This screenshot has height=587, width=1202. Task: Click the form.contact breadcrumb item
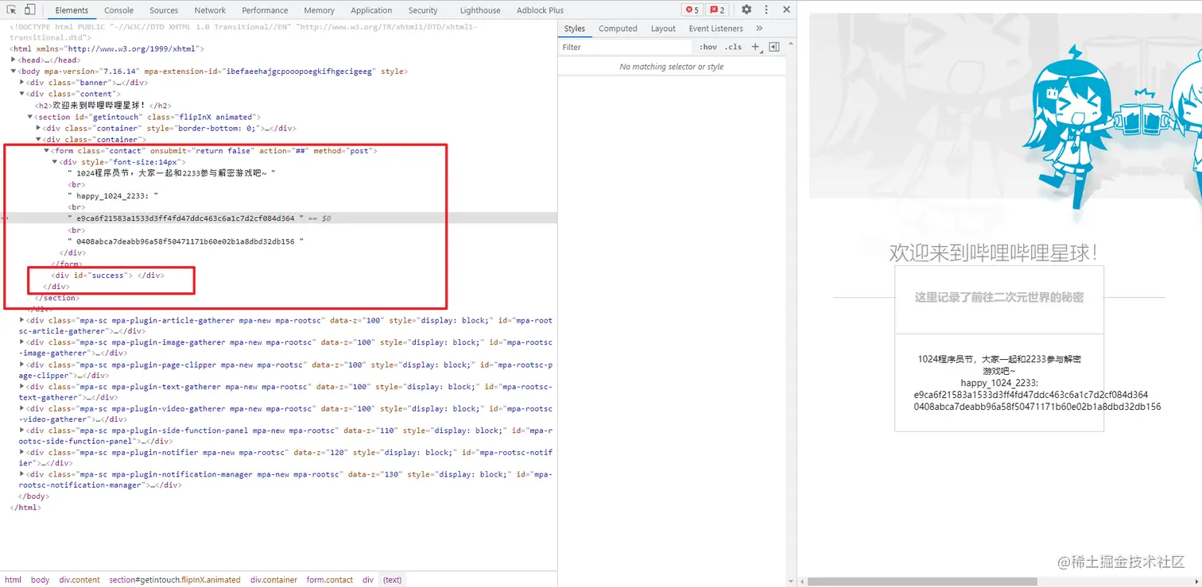point(330,580)
